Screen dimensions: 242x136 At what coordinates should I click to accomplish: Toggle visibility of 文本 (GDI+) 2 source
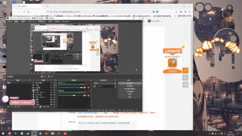point(51,92)
